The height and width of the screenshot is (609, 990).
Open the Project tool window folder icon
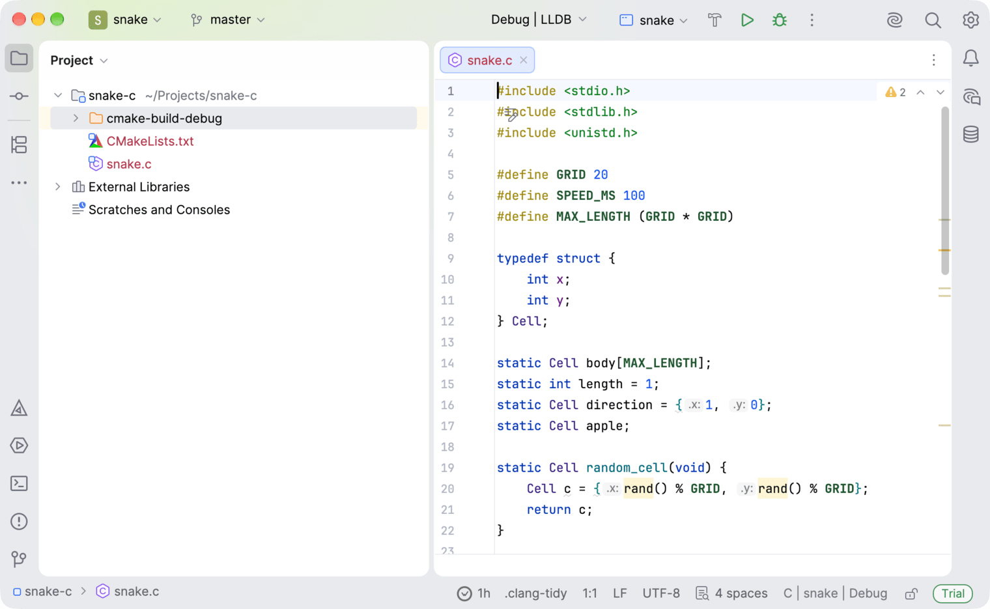[19, 59]
